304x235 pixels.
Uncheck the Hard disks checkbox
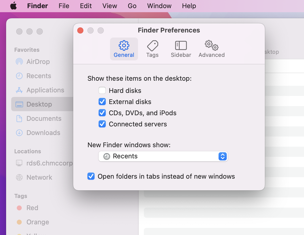click(x=102, y=90)
